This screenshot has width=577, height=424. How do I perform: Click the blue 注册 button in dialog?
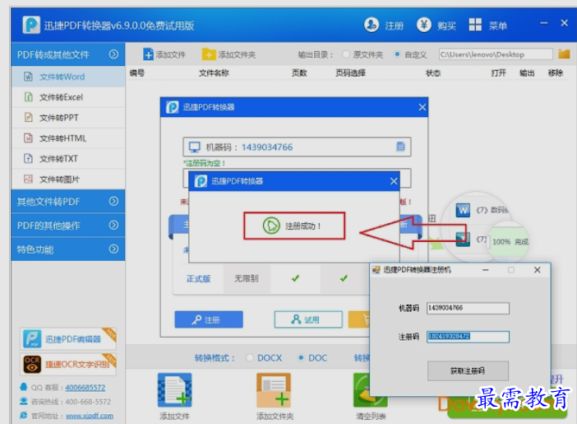[x=209, y=319]
